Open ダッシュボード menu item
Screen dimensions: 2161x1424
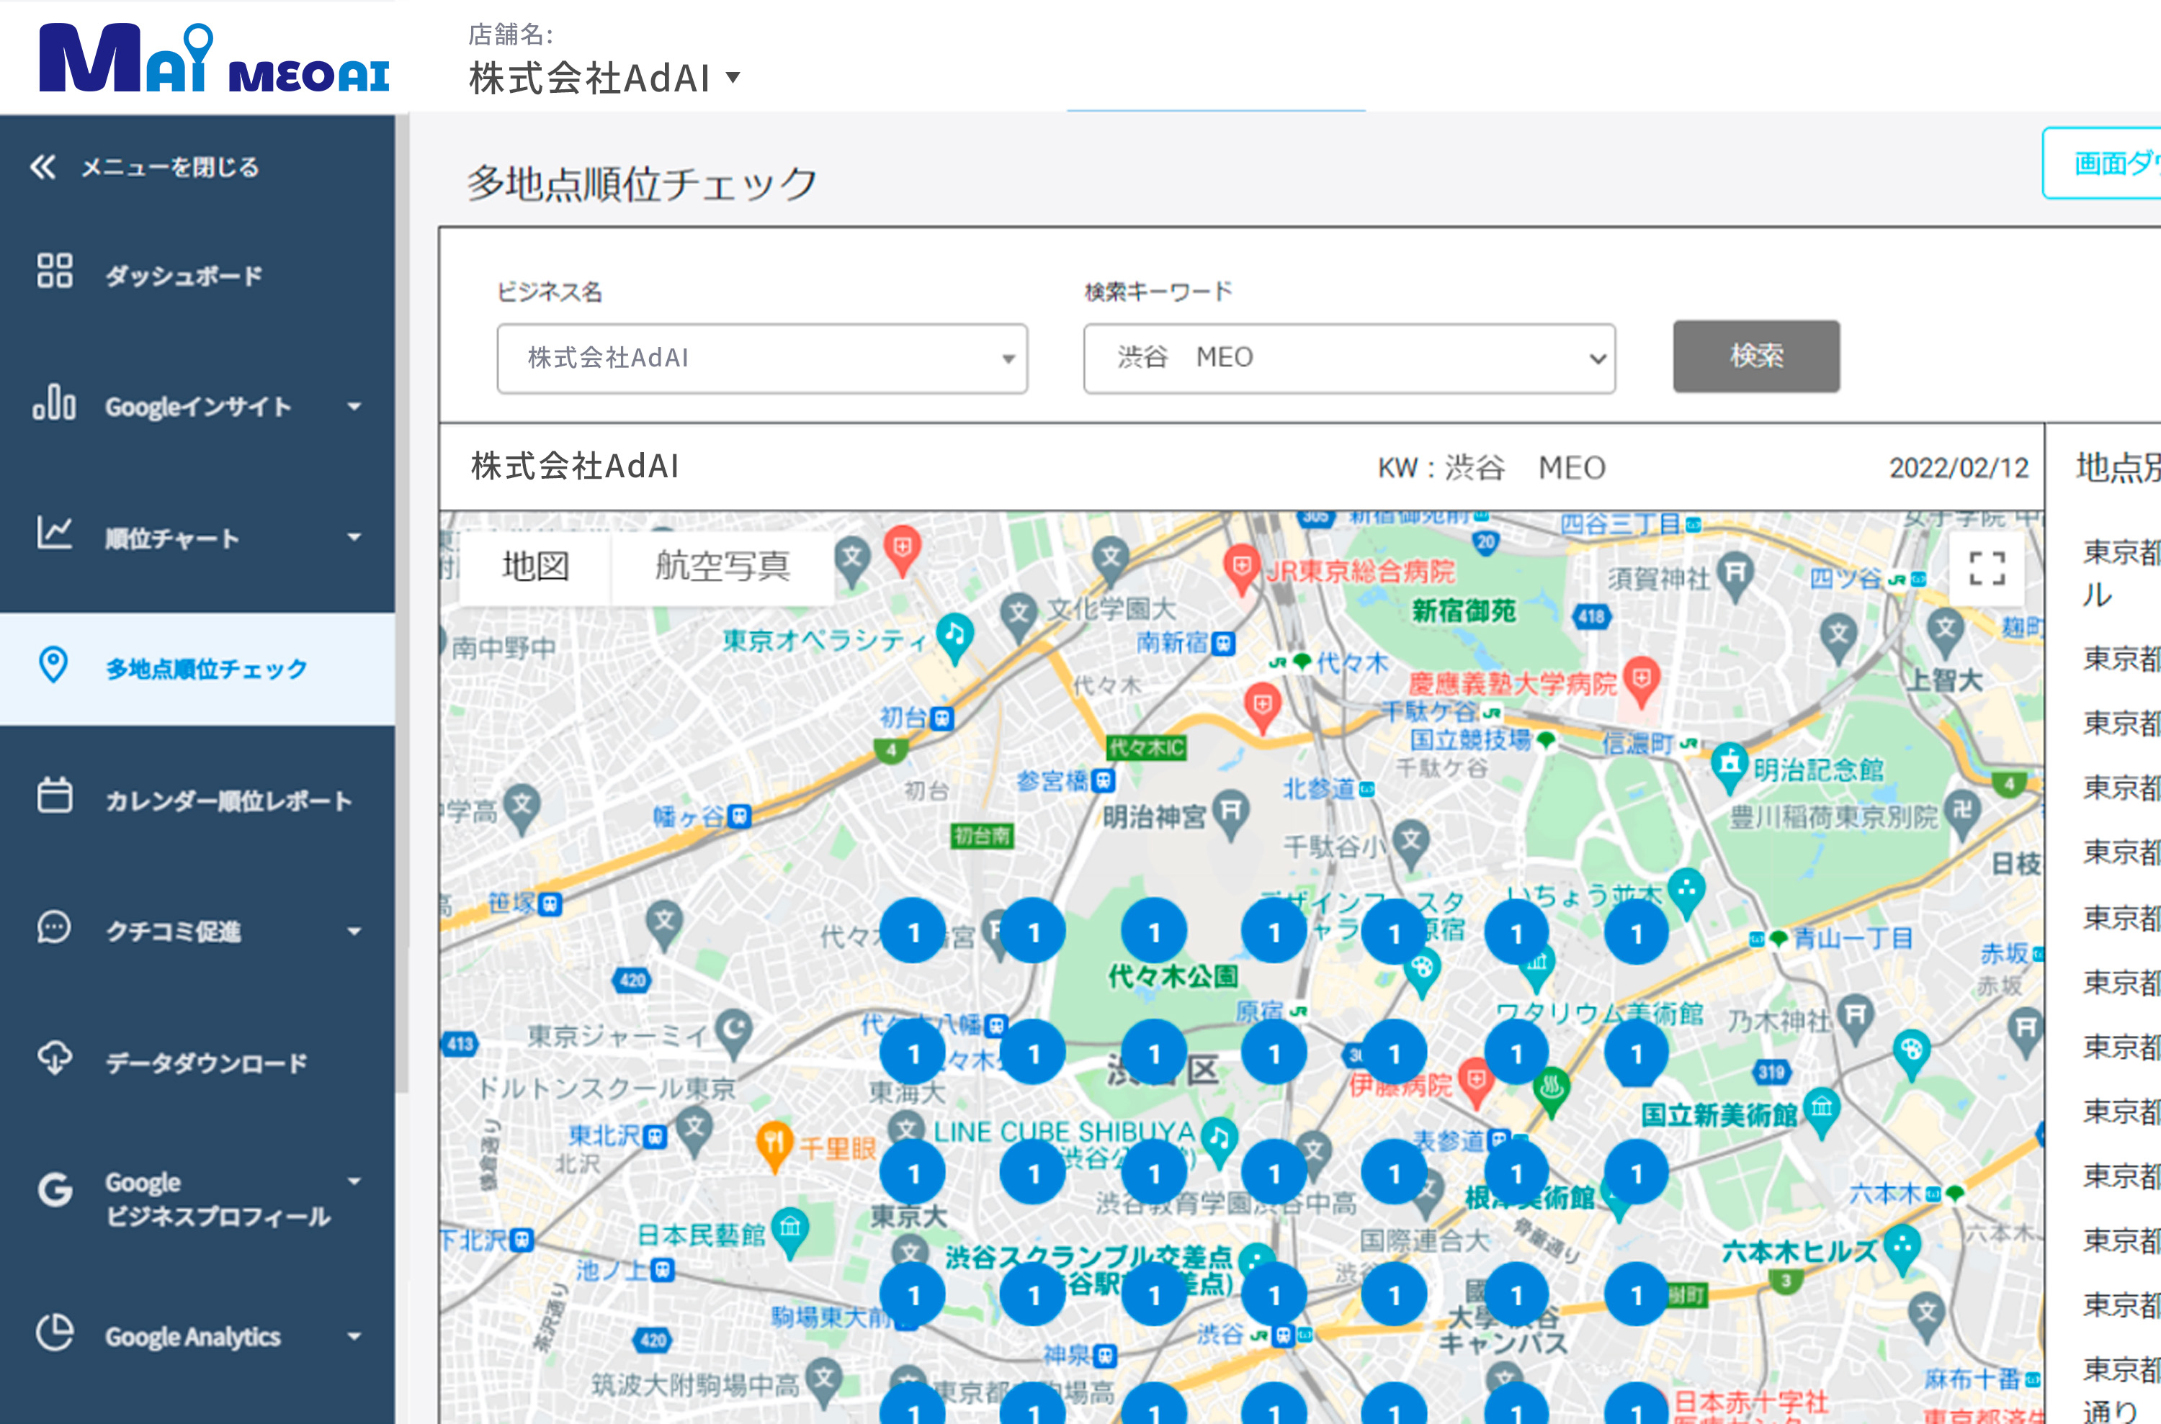tap(197, 275)
